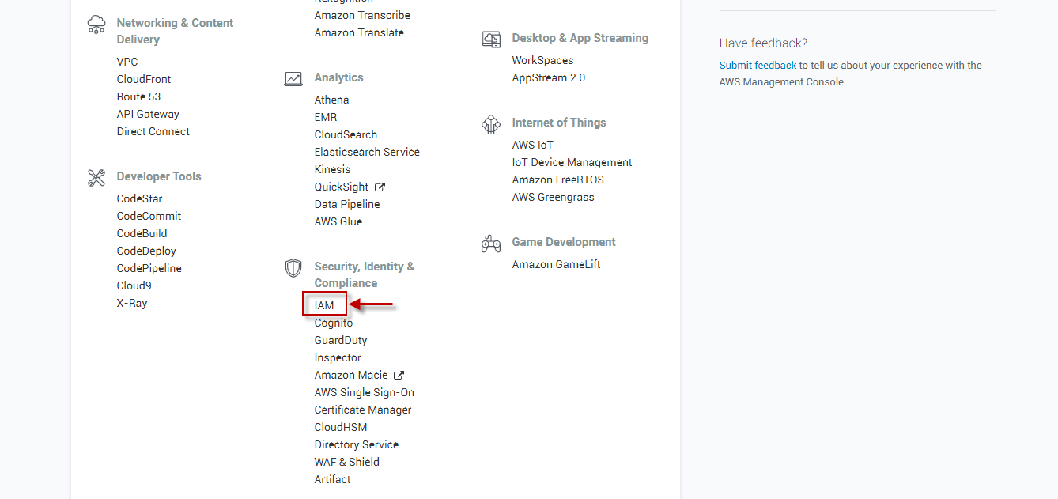
Task: Open Data Pipeline
Action: (x=347, y=204)
